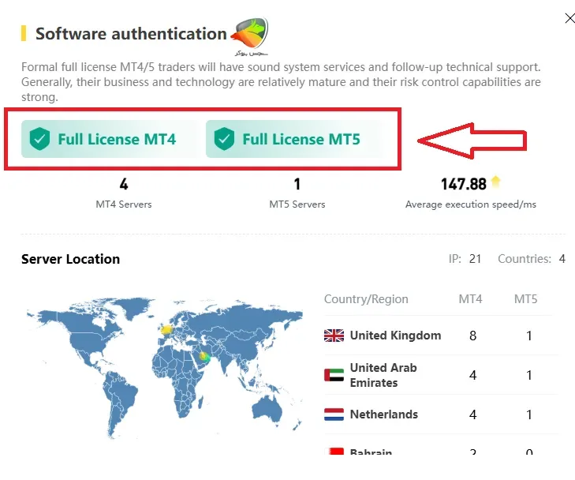Click the MT5 shield checkmark icon
575x480 pixels.
coord(224,139)
